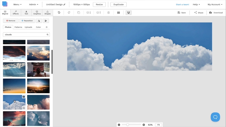The image size is (226, 127).
Task: Toggle the grid view button
Action: click(118, 13)
